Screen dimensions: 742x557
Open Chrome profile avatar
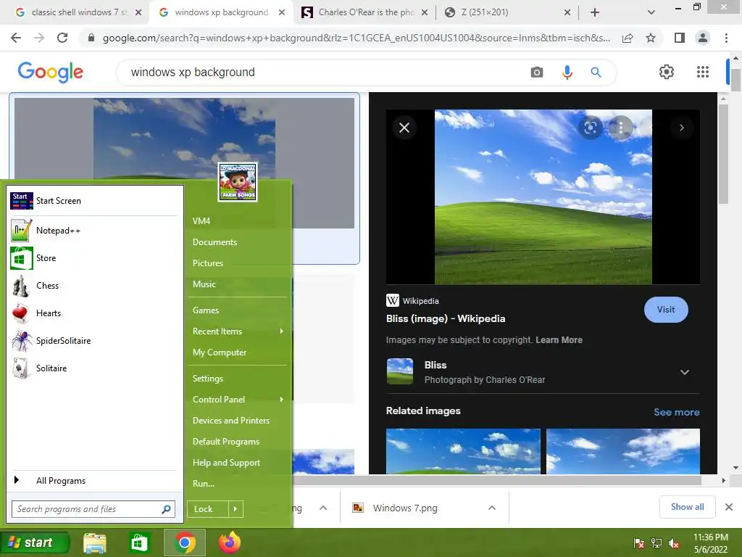[703, 38]
